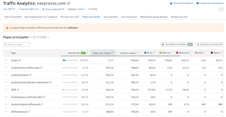Sort by Pages vues uniques sort icon

(x=112, y=53)
